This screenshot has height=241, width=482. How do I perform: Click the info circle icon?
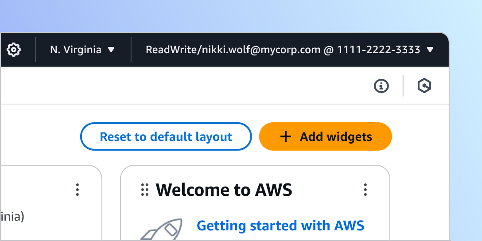pyautogui.click(x=381, y=86)
